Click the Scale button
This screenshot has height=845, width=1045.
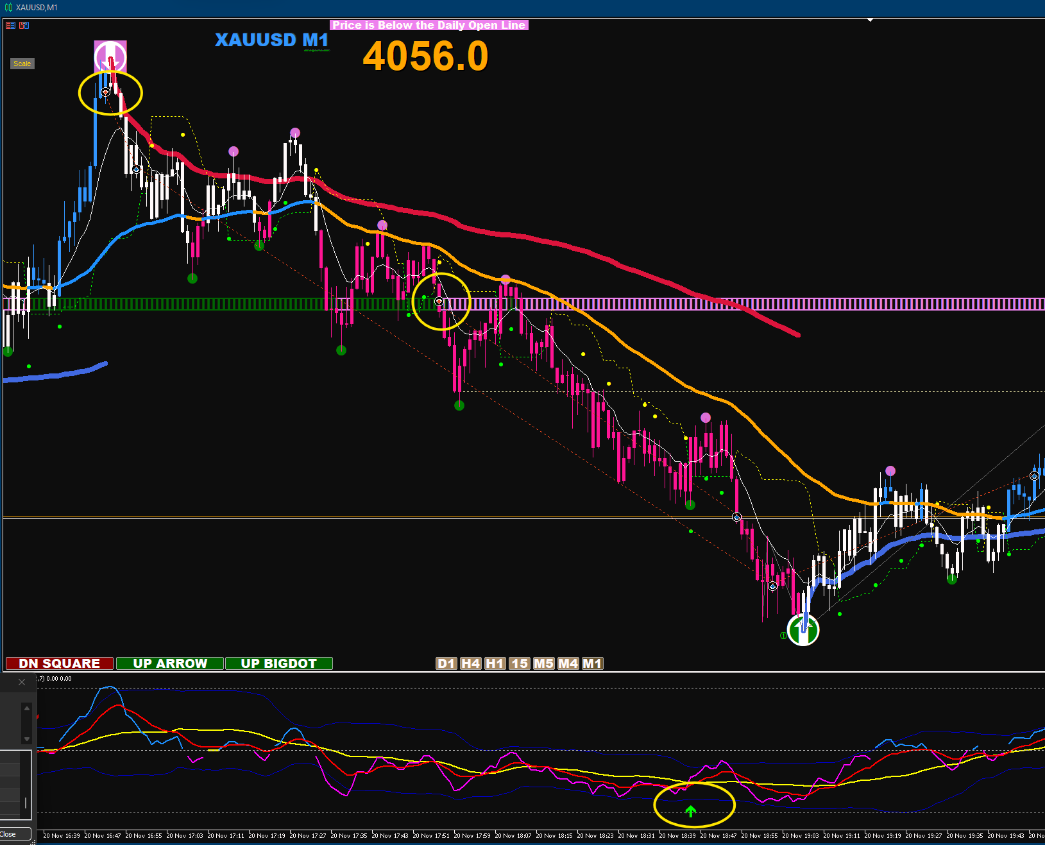coord(22,64)
